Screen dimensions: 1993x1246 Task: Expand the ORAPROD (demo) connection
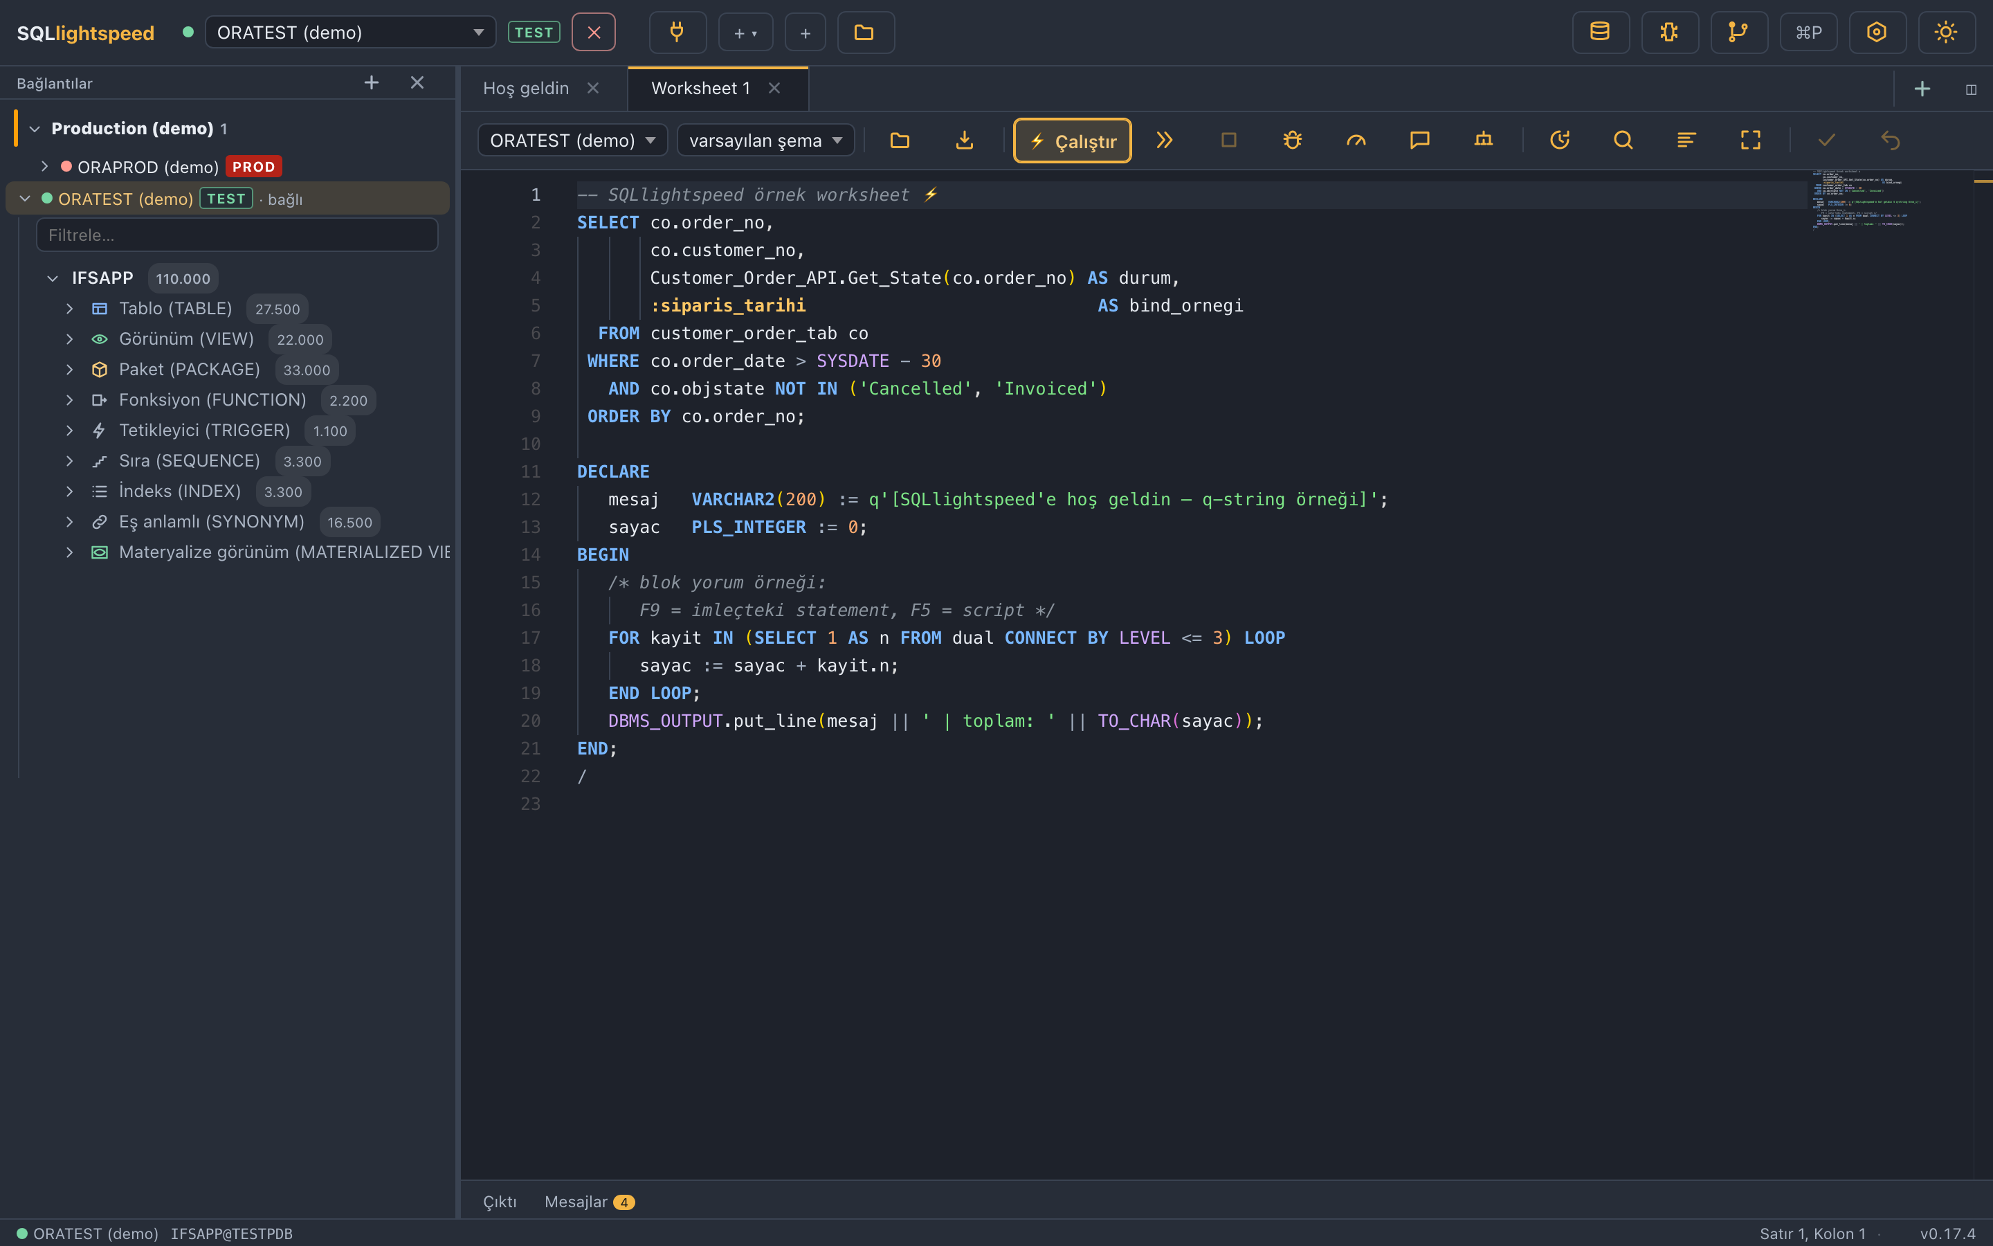(x=44, y=166)
